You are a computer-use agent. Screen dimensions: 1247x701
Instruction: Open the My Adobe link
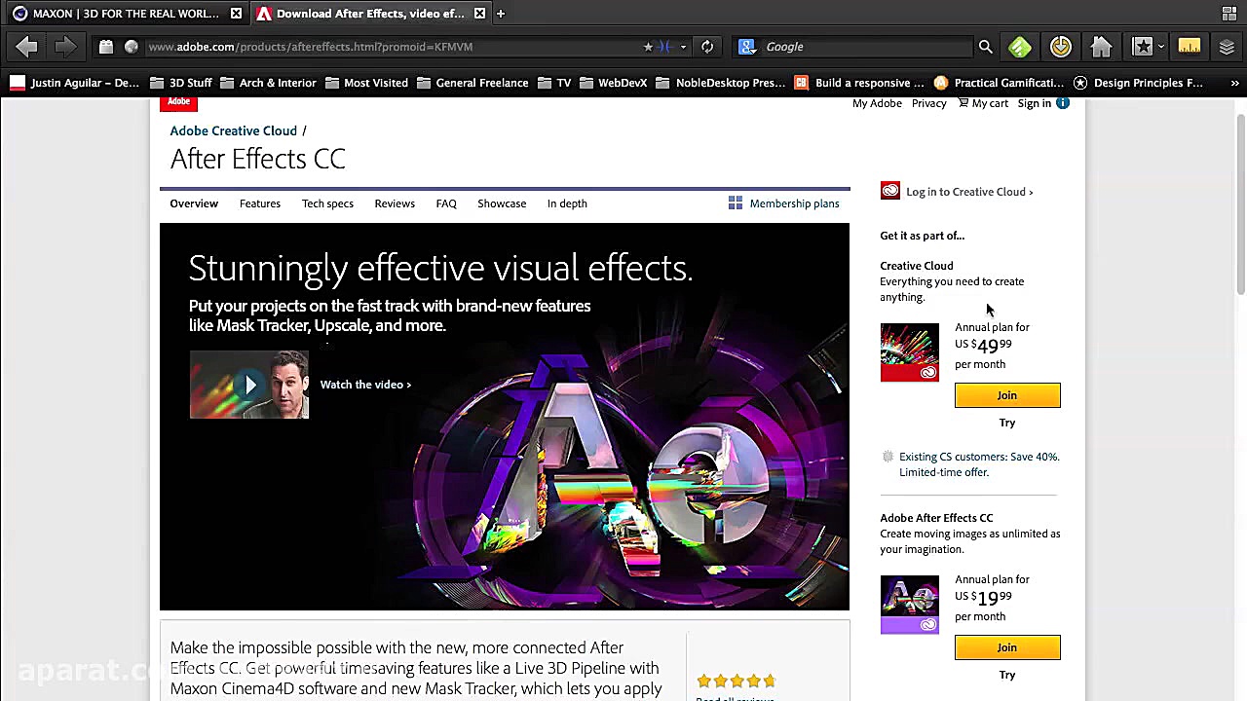877,103
